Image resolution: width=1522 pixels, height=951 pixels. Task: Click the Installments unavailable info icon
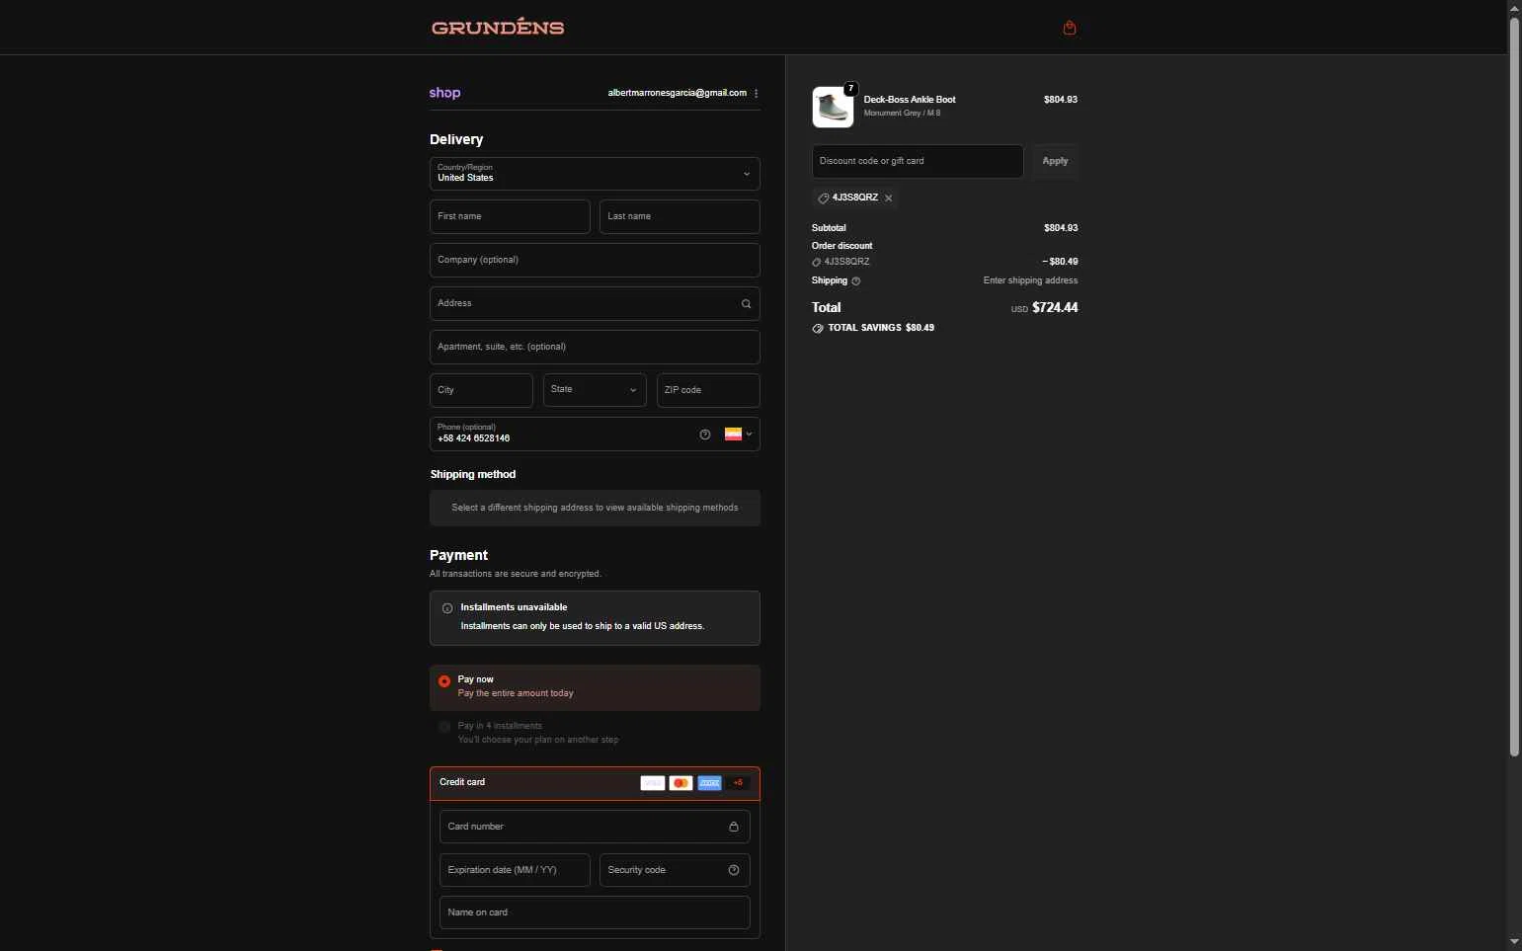tap(447, 608)
